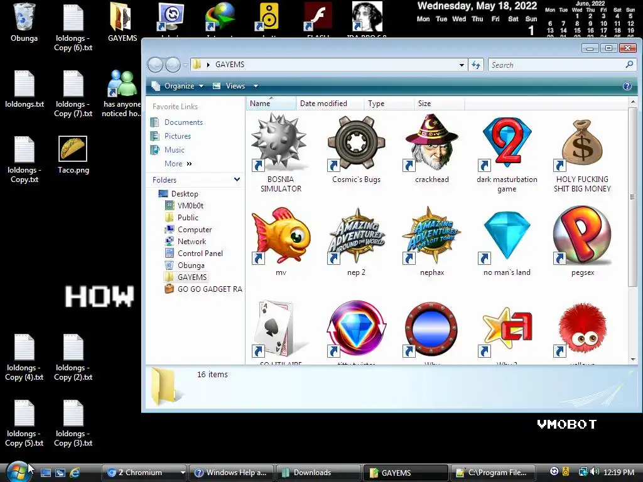Select the money bag shortcut icon
643x482 pixels.
coord(582,142)
